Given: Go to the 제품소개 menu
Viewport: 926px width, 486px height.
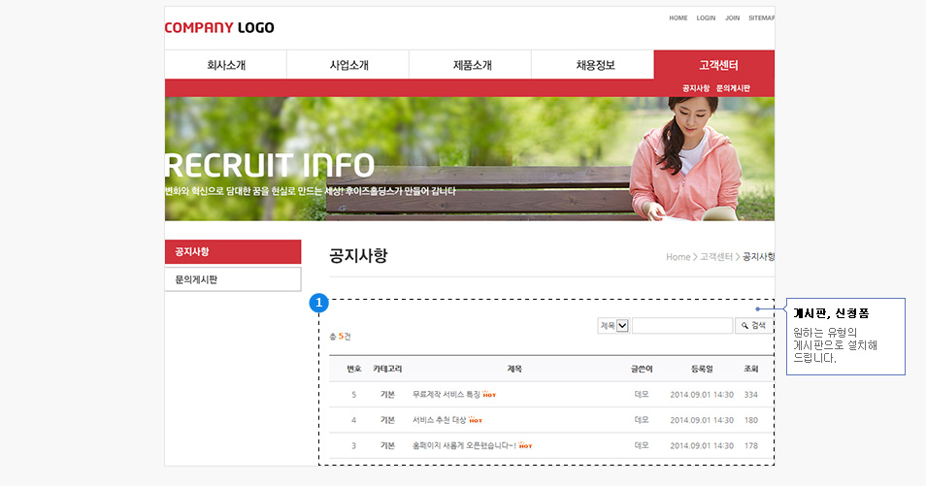Looking at the screenshot, I should [471, 66].
